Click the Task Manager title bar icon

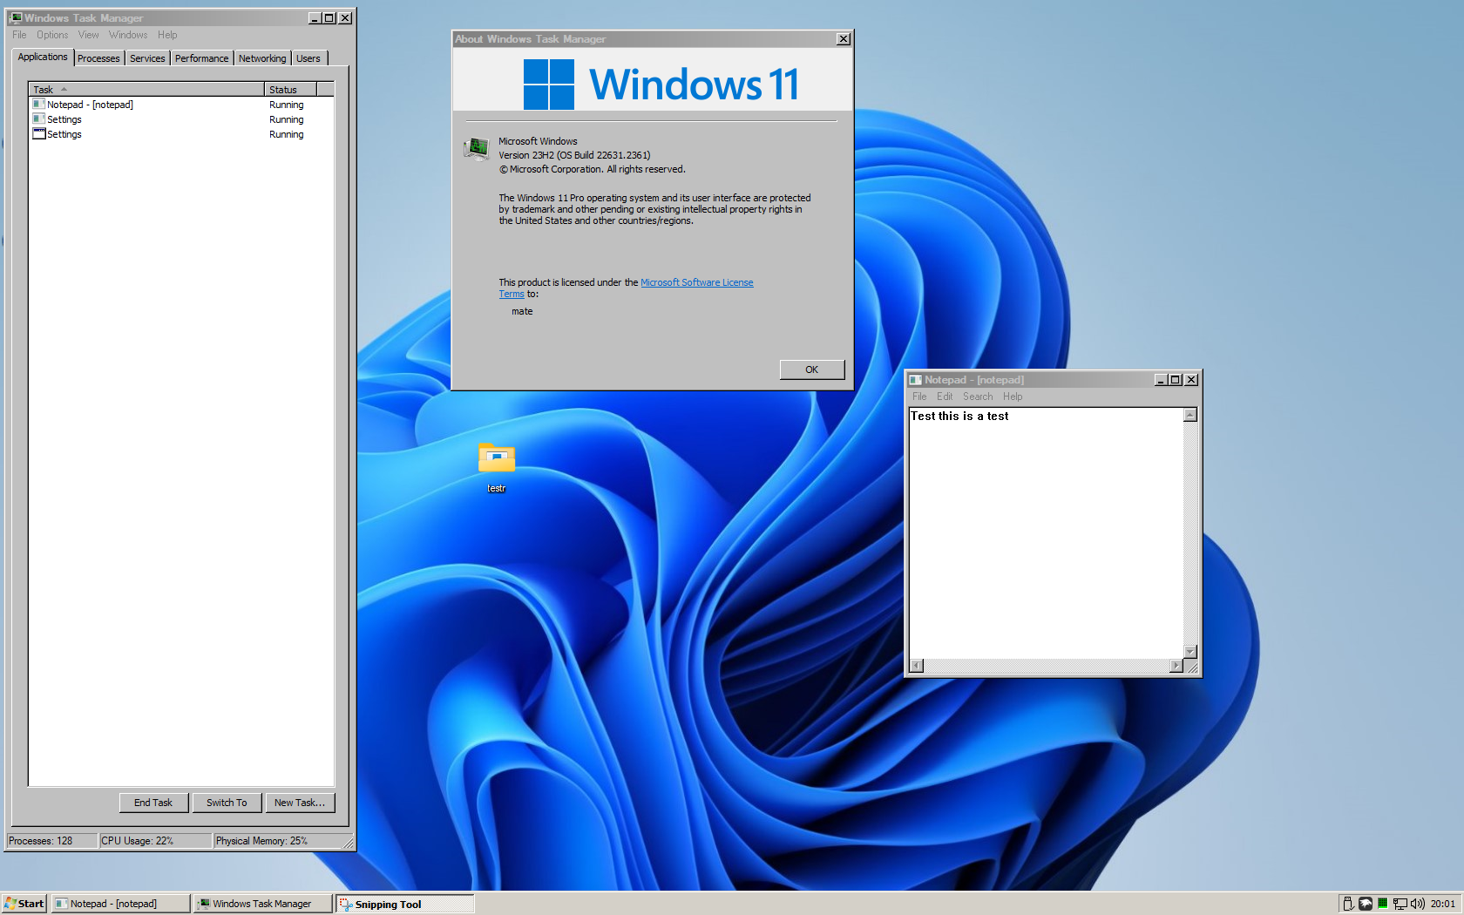click(x=16, y=17)
